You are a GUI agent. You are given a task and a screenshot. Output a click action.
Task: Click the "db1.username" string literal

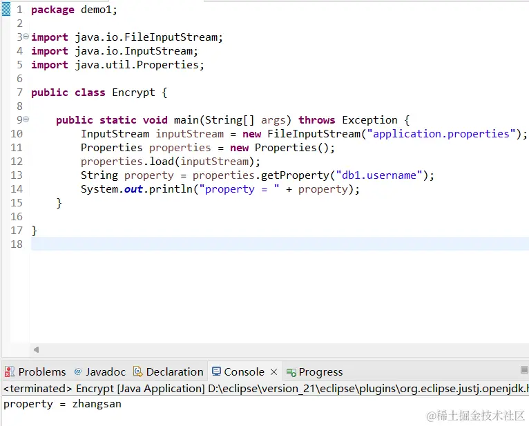click(x=379, y=175)
